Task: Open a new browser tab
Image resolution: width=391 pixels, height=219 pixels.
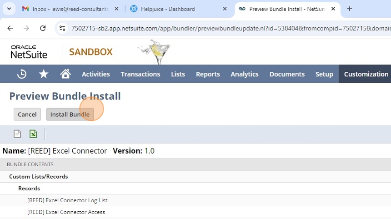Action: pyautogui.click(x=349, y=9)
